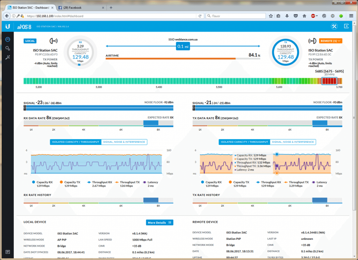
Task: Click the red 5685 channel block in spectrum
Action: [x=329, y=81]
